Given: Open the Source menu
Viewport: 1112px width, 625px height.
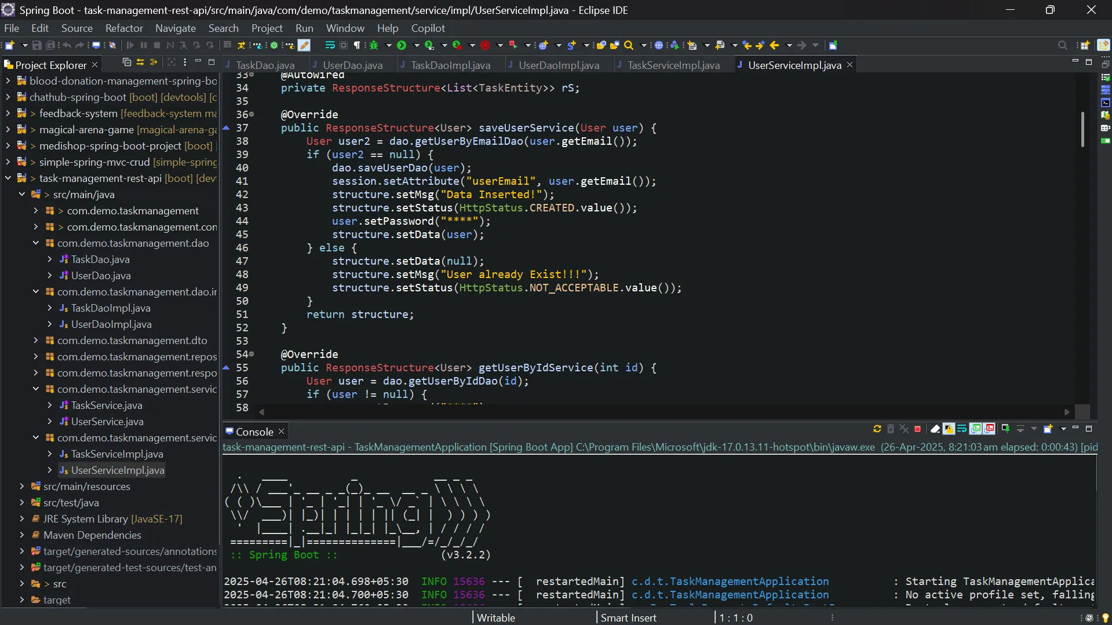Looking at the screenshot, I should [77, 28].
